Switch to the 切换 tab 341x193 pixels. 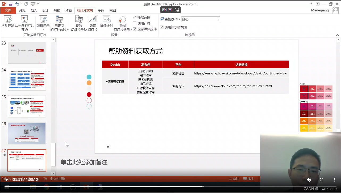[57, 10]
